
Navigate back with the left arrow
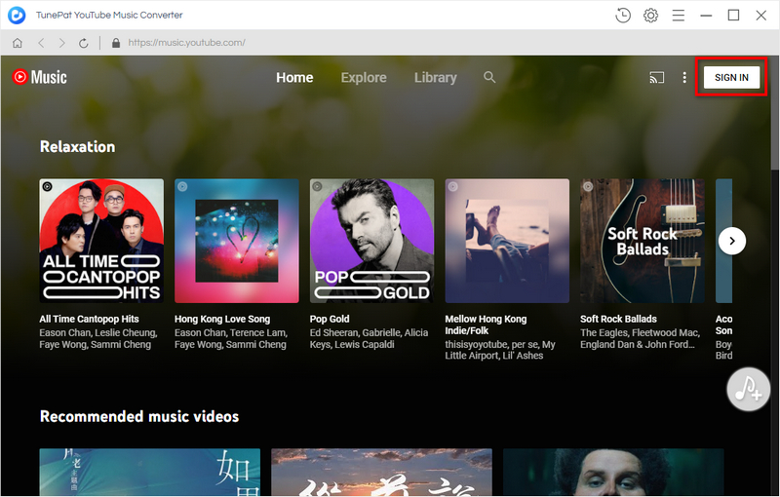pos(41,43)
